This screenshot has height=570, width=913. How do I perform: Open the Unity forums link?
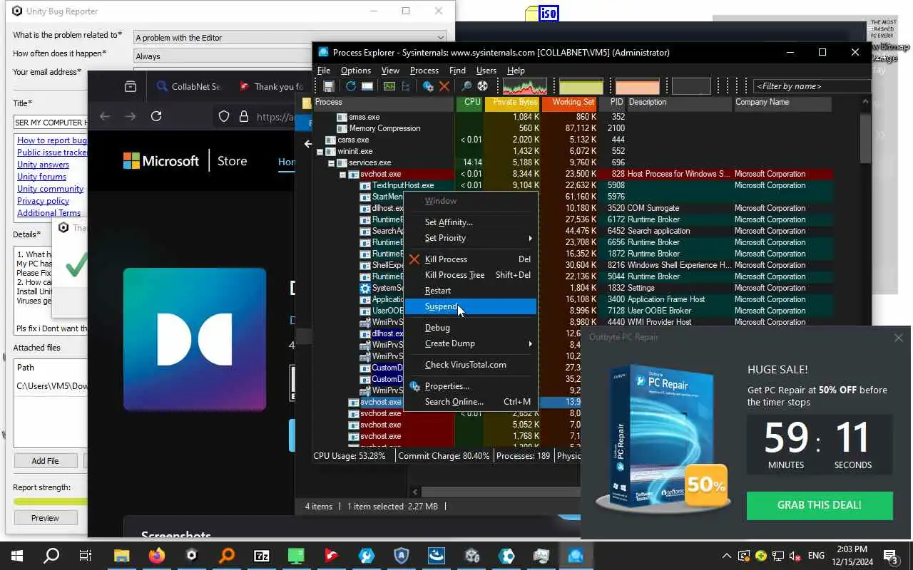(x=41, y=177)
